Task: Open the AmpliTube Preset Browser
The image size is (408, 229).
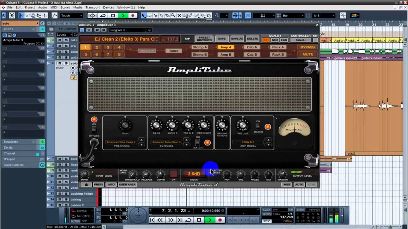Action: tap(204, 39)
